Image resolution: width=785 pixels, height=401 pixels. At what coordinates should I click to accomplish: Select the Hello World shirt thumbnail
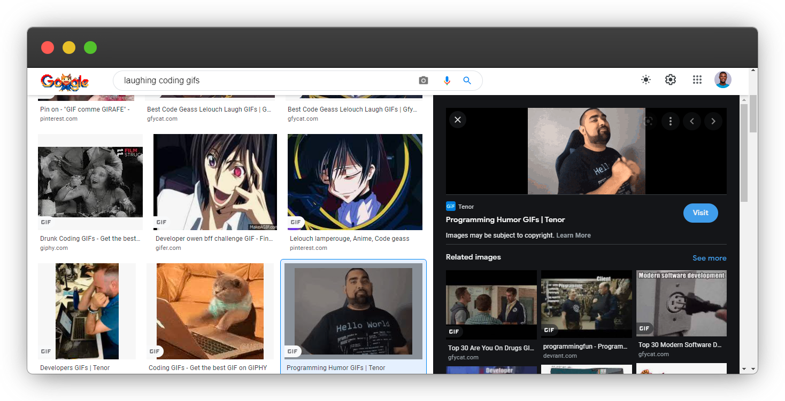click(353, 311)
